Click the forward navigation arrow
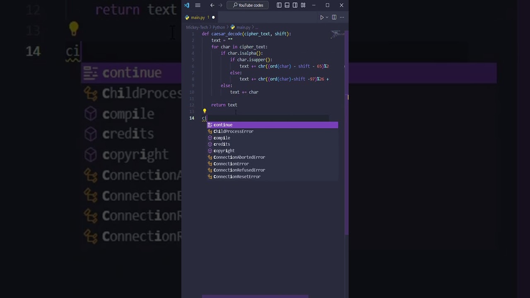Viewport: 530px width, 298px height. (x=220, y=5)
